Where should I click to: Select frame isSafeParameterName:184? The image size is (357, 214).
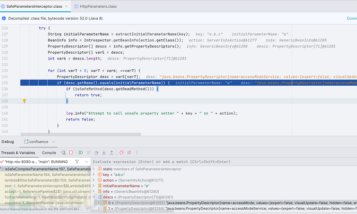pyautogui.click(x=46, y=175)
